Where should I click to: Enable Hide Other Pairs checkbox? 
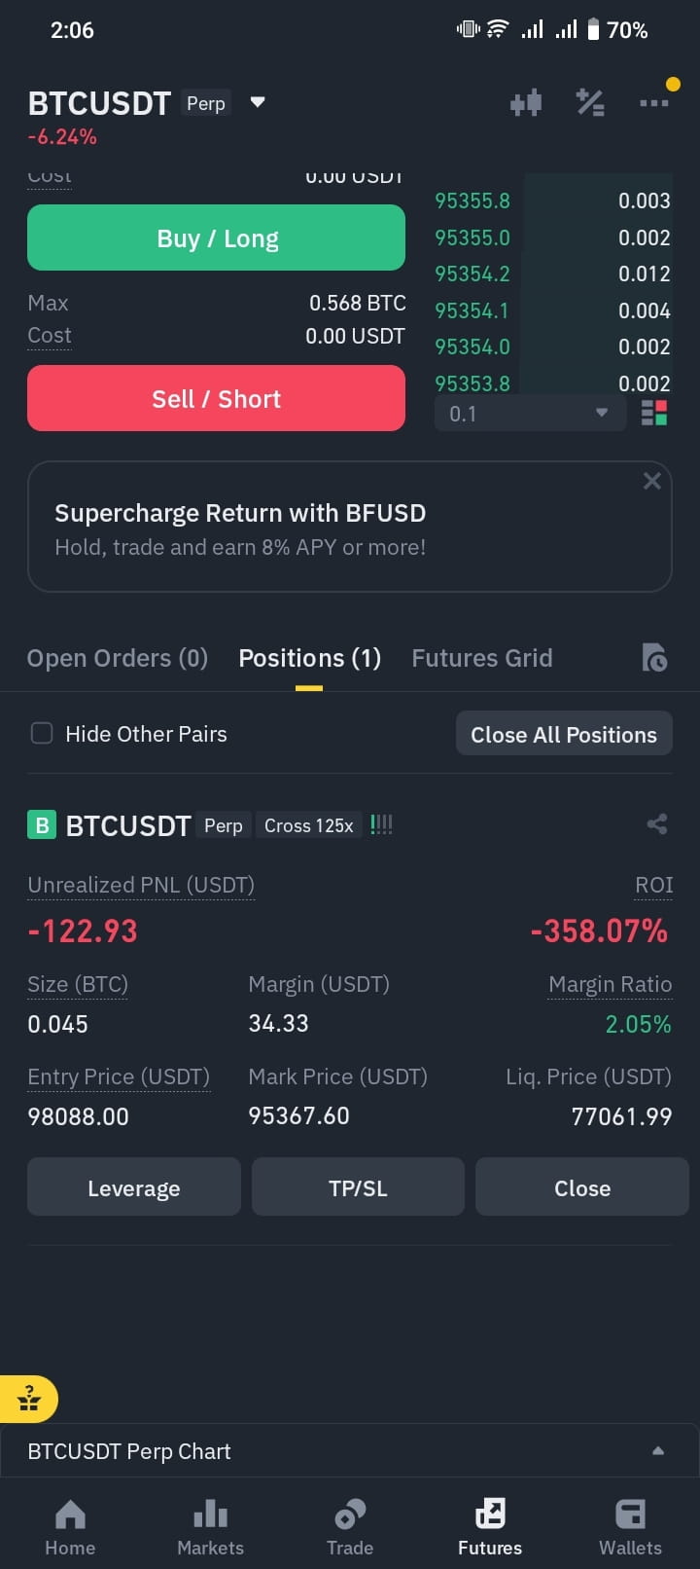[x=42, y=733]
